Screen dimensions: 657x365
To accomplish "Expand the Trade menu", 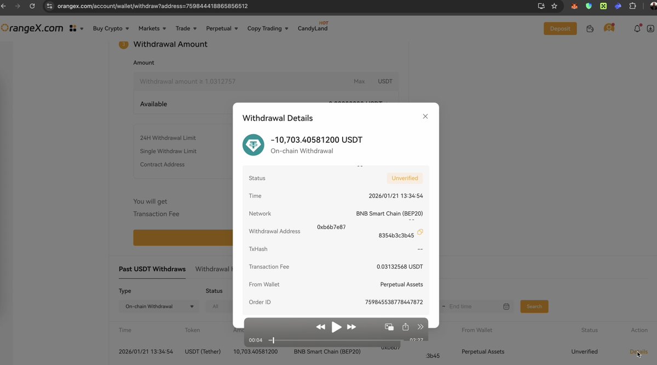I will (186, 28).
